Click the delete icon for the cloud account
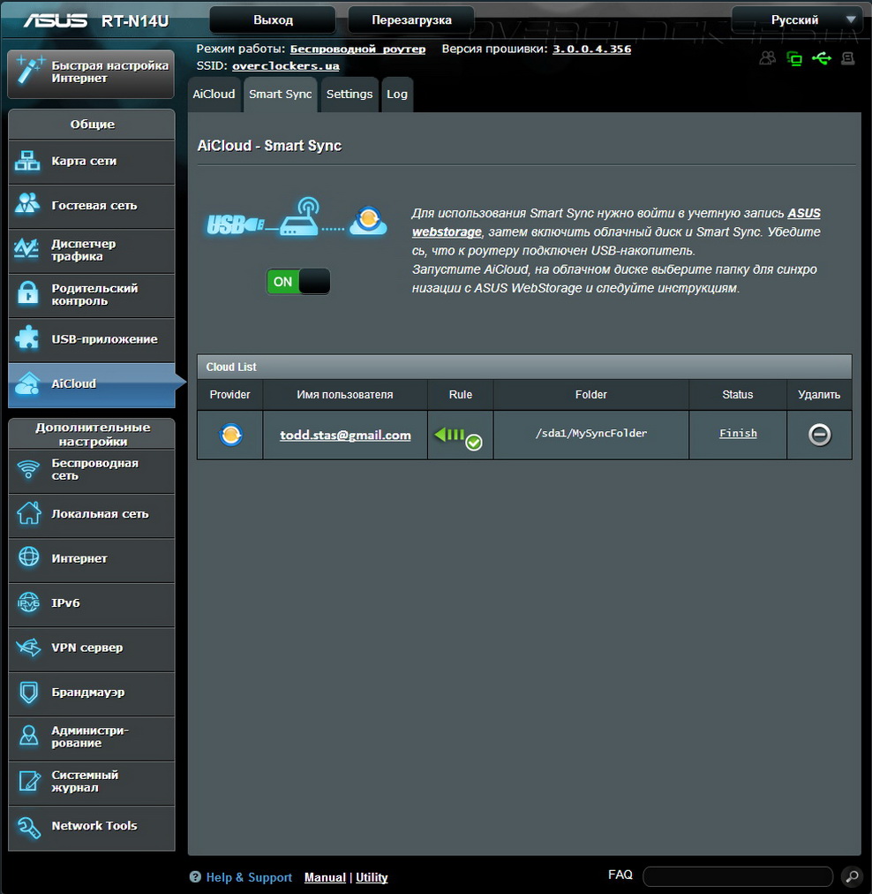Image resolution: width=872 pixels, height=894 pixels. coord(819,435)
